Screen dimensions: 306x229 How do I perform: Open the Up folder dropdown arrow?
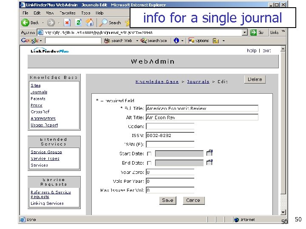tap(224, 41)
